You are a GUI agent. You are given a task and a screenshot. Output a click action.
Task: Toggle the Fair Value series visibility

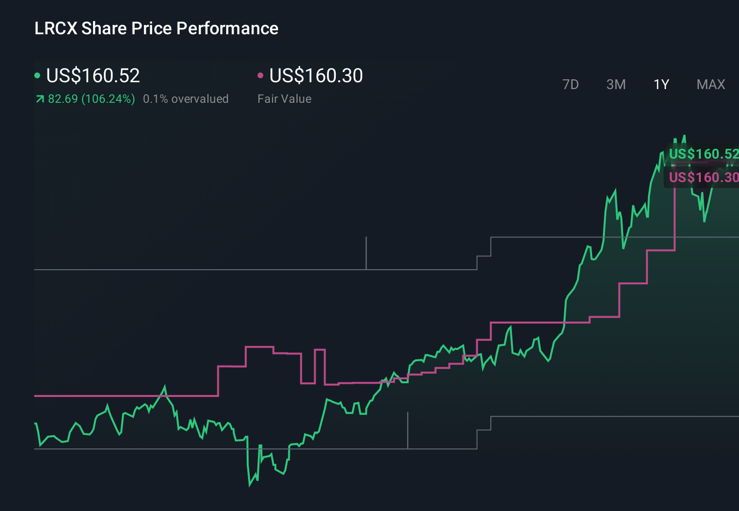(316, 75)
